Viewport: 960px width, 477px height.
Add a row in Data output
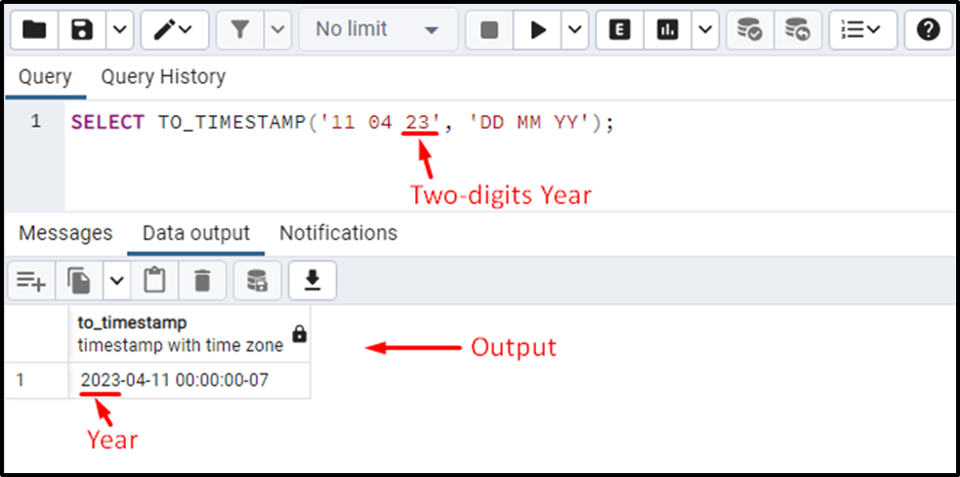pos(30,281)
